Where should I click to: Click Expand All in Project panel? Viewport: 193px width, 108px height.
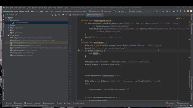(x=55, y=15)
